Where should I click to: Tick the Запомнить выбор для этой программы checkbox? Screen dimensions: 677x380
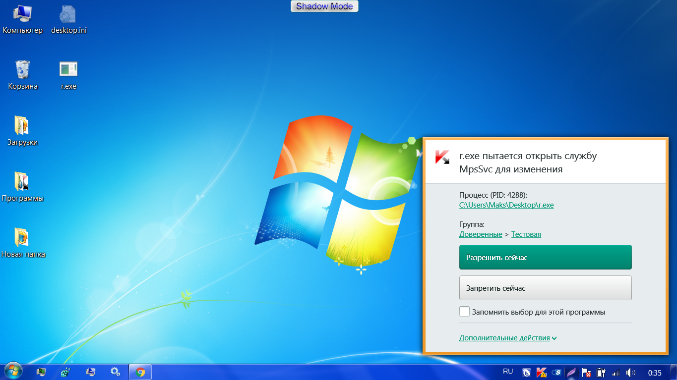[464, 312]
